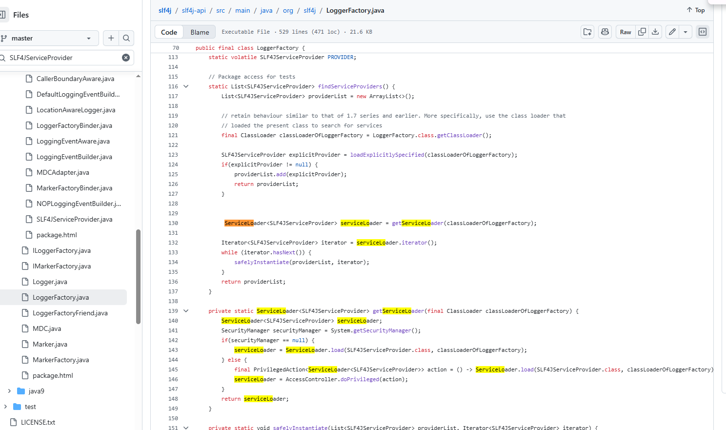
Task: Open the symbols panel icon
Action: [x=703, y=32]
